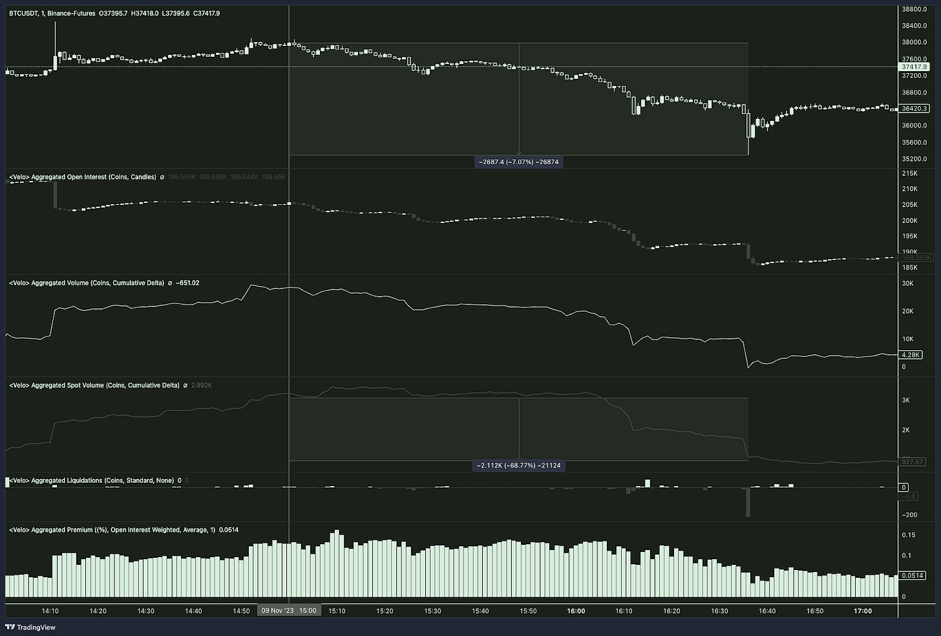Click the ø symbol beside Aggregated Volume legend

(170, 283)
